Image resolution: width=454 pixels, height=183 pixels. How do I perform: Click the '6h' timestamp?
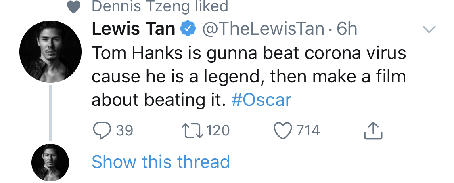click(x=347, y=29)
